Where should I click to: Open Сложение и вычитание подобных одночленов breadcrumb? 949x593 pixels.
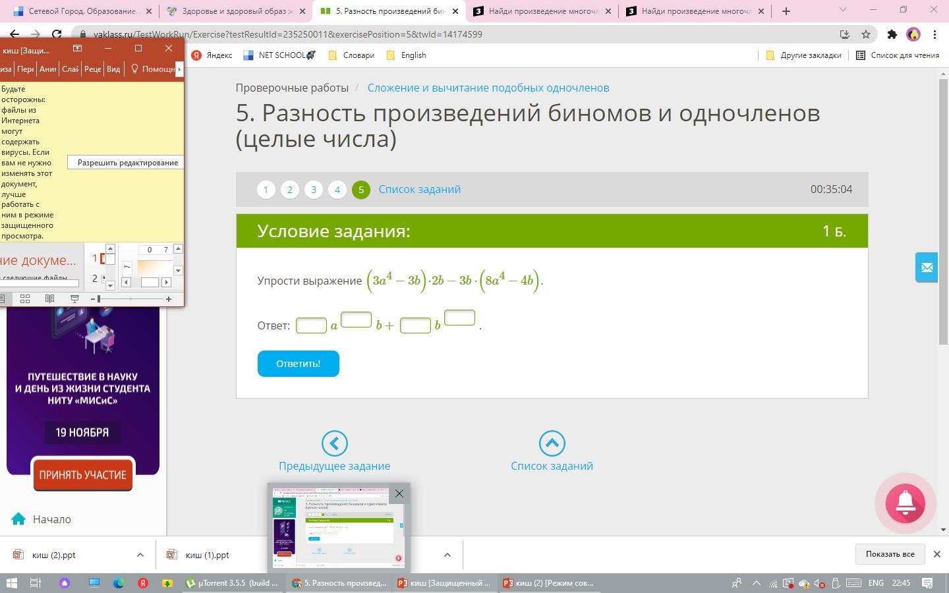coord(488,88)
